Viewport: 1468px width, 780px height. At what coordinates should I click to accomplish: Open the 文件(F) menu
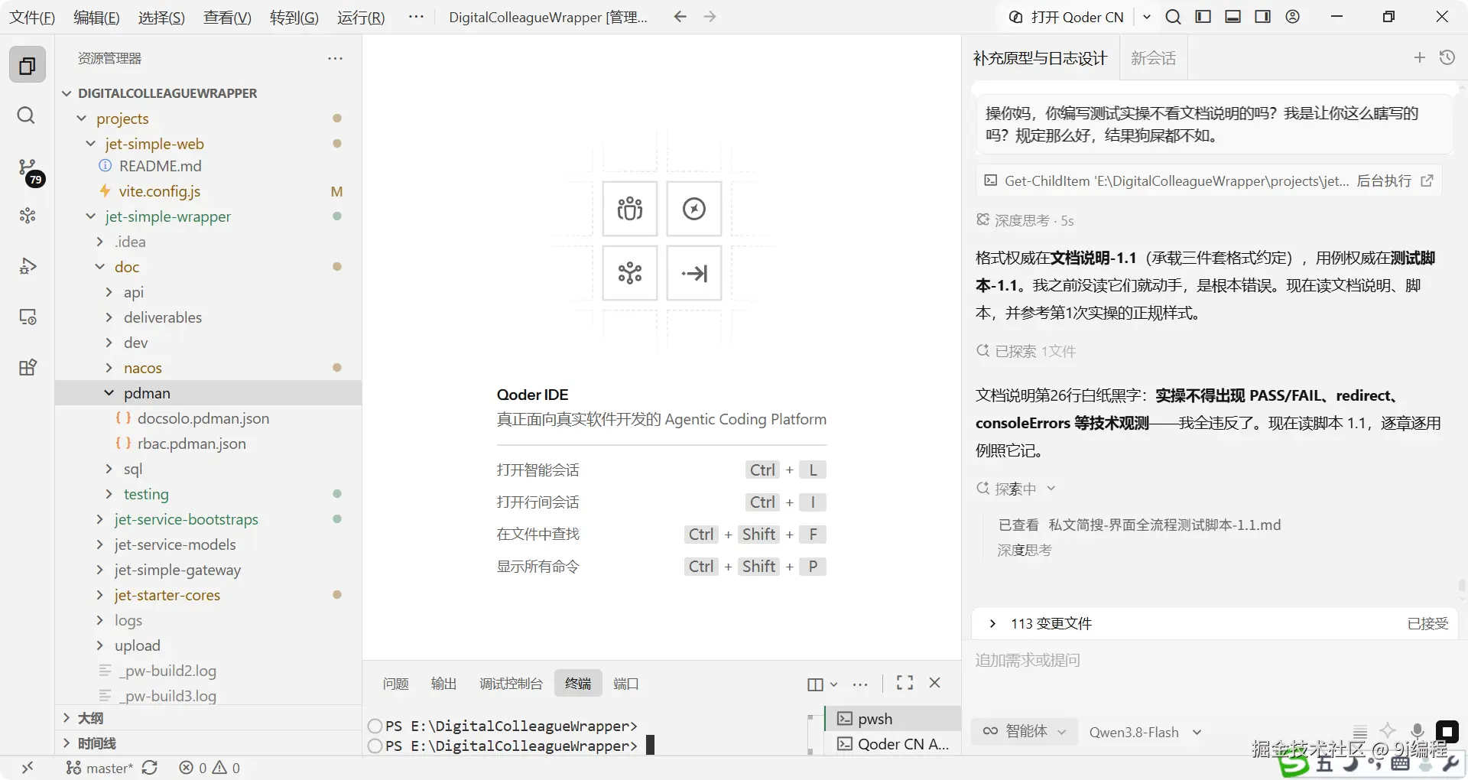coord(32,17)
